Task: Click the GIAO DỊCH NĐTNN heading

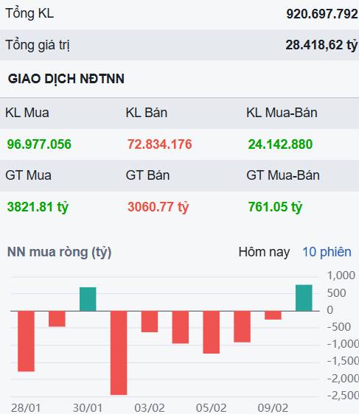Action: pyautogui.click(x=66, y=79)
